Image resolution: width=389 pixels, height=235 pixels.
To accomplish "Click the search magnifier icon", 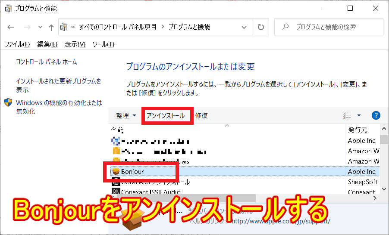I will point(285,27).
